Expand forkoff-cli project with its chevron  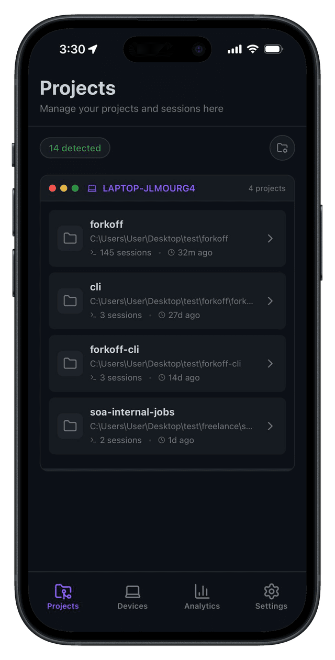[x=270, y=363]
